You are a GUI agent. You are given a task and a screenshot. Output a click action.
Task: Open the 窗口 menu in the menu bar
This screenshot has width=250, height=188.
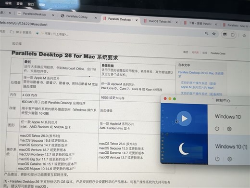point(31,4)
